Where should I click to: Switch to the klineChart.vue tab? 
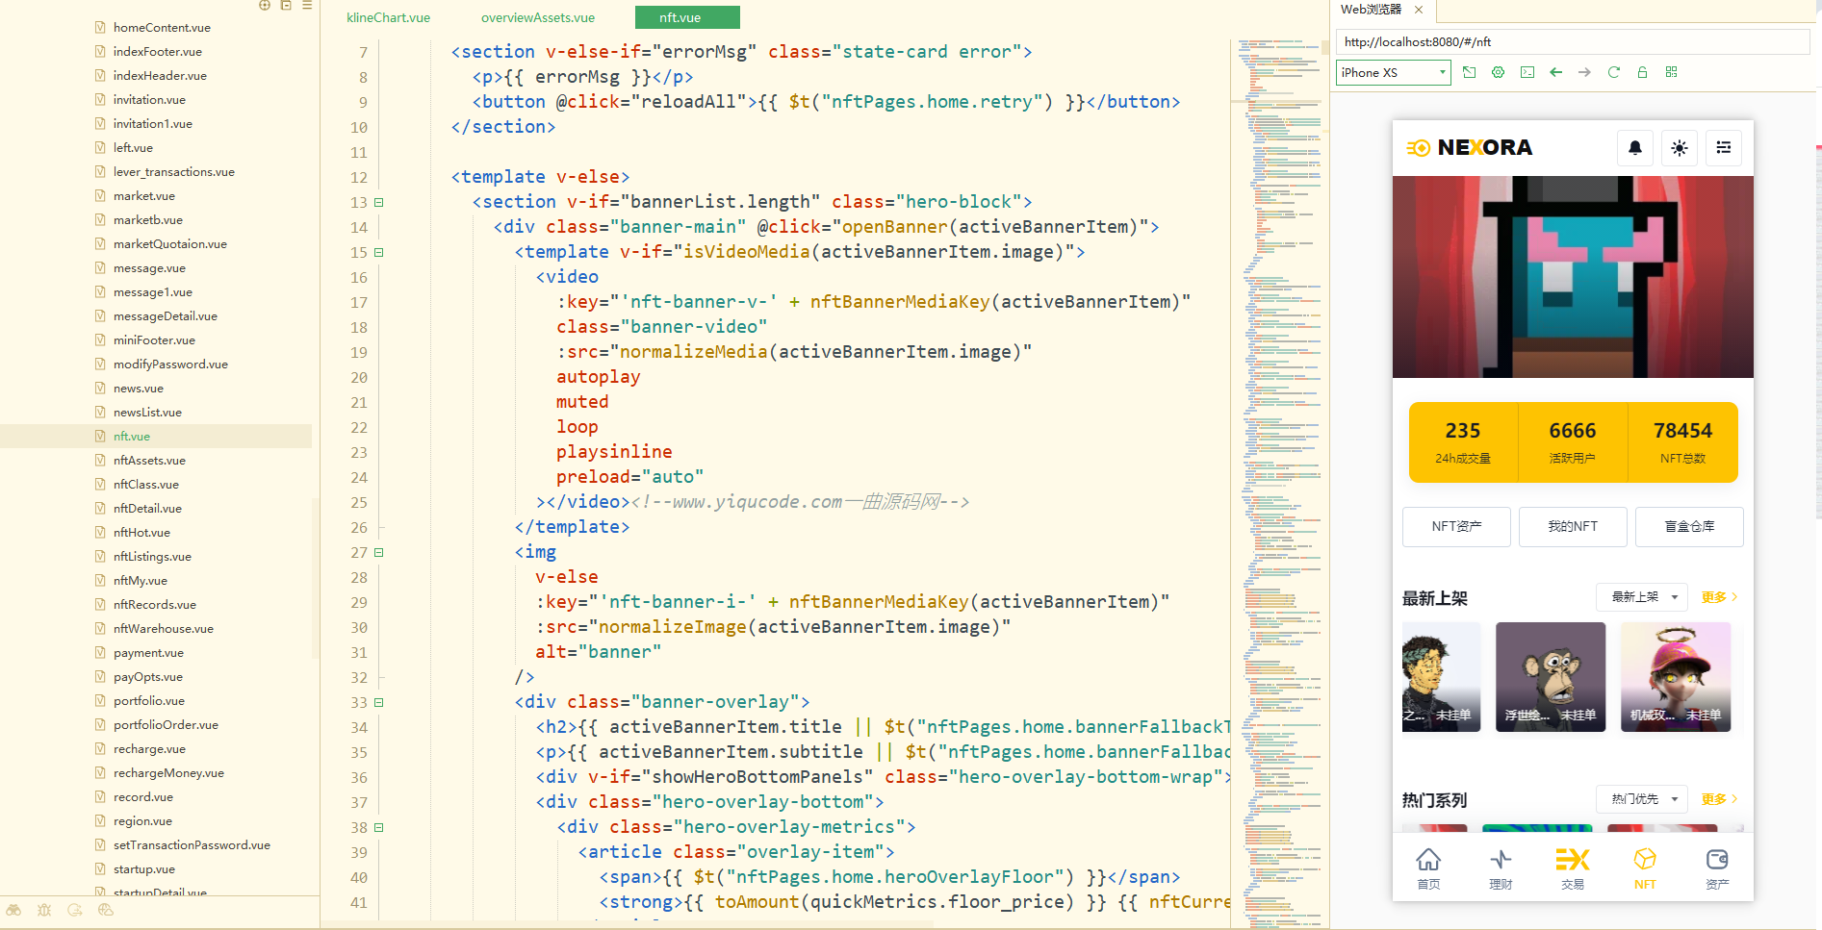coord(388,17)
